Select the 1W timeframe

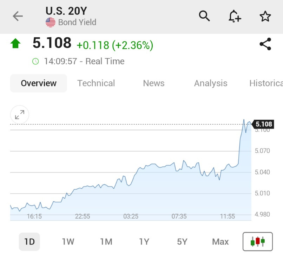pyautogui.click(x=68, y=242)
